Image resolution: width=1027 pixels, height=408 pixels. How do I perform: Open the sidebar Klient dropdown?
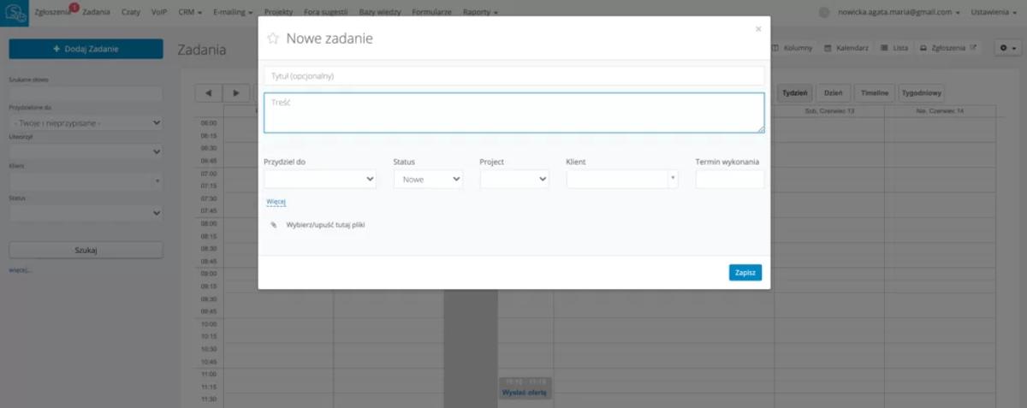(86, 181)
